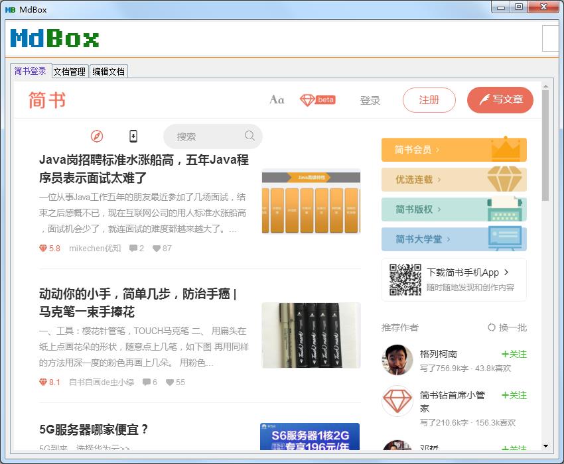
Task: Click the vertical scrollbar thumb
Action: tap(545, 145)
